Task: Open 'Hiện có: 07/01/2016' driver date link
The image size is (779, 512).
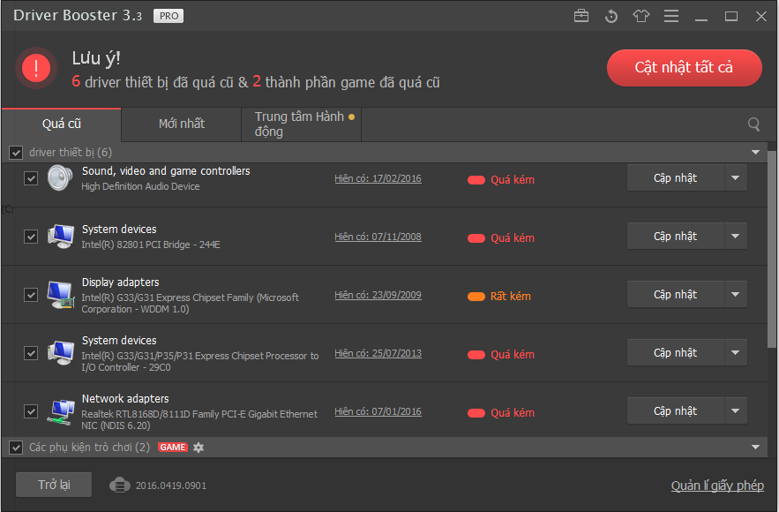Action: point(378,411)
